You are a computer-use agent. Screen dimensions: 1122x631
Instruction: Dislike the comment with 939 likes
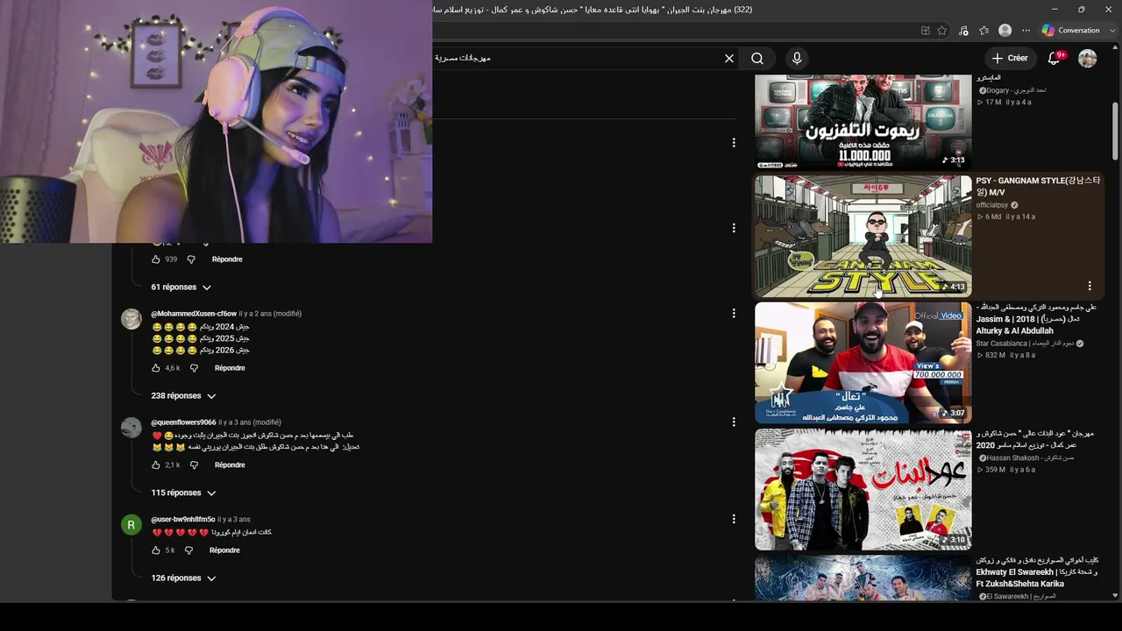(191, 259)
